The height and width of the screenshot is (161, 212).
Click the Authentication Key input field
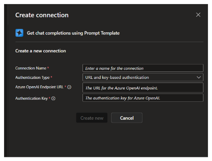[143, 98]
